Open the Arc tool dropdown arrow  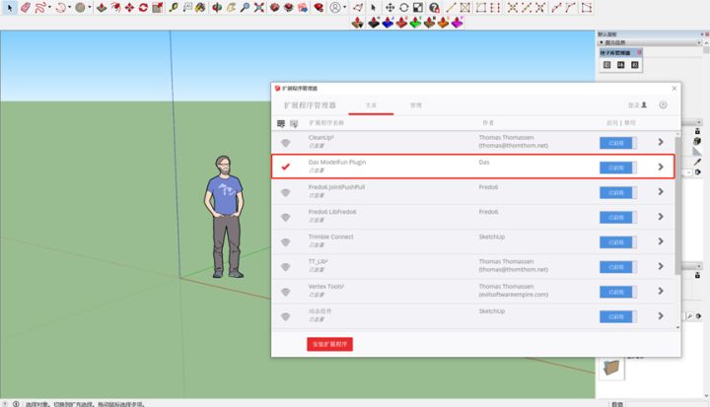[69, 7]
